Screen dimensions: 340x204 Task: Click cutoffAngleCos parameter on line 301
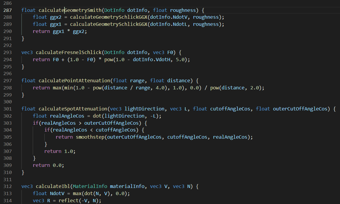point(230,109)
